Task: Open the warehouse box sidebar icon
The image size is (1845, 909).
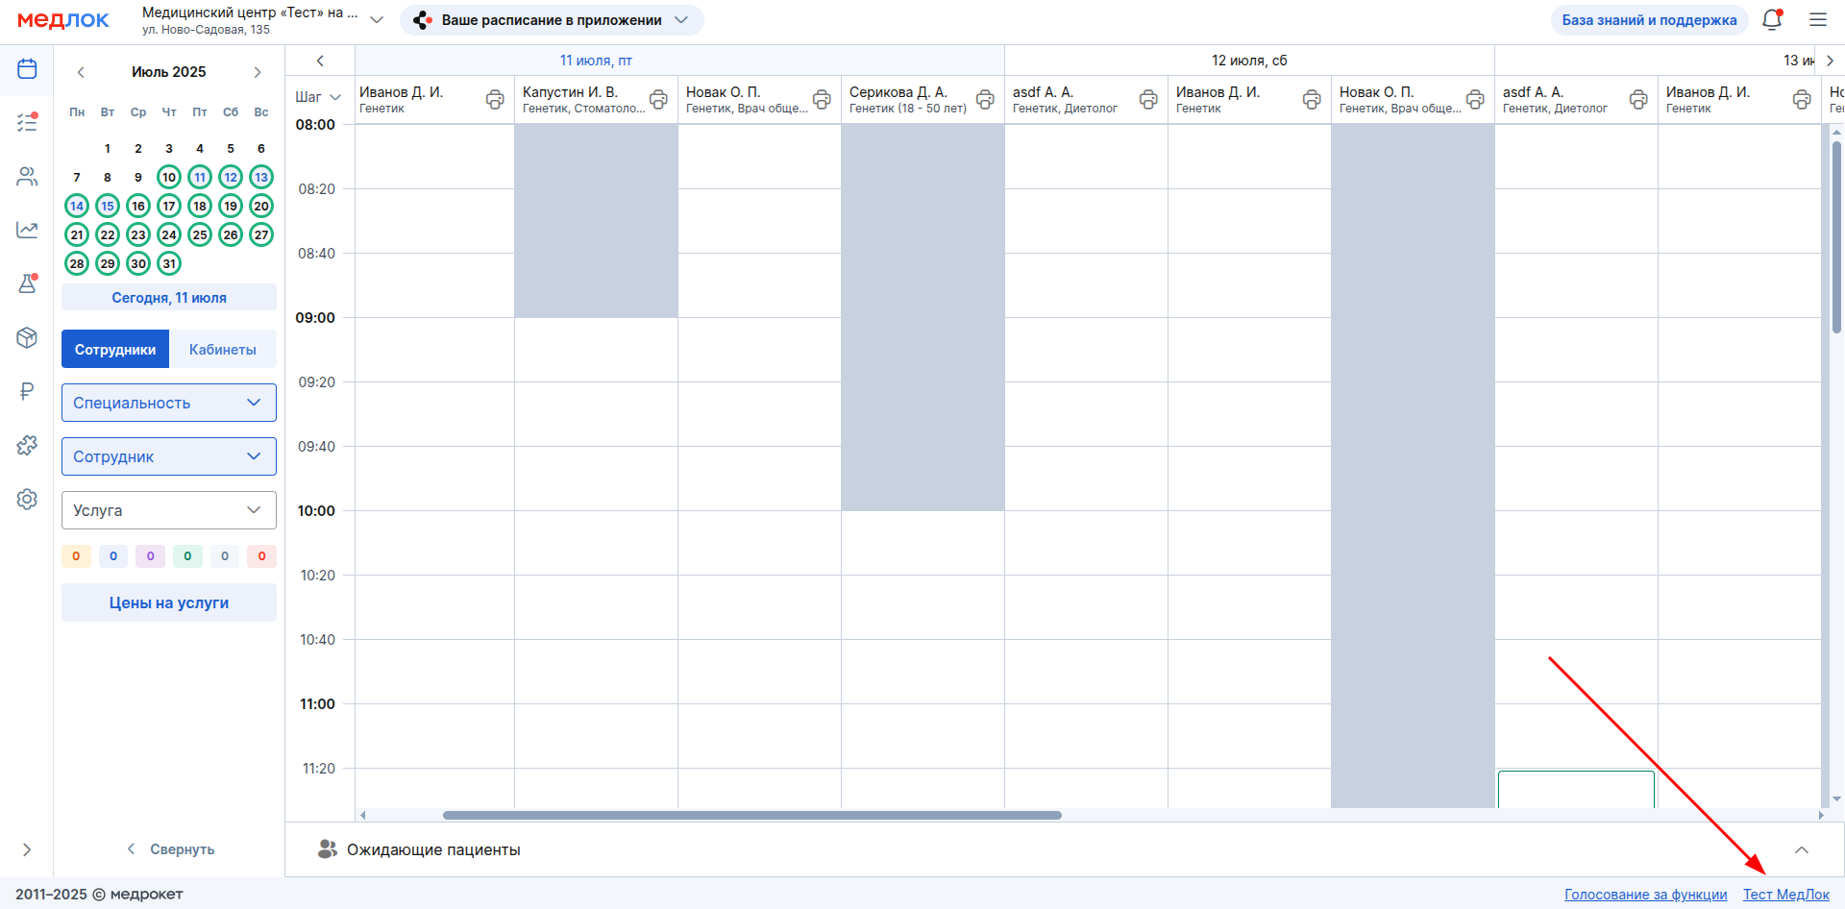Action: click(x=27, y=337)
